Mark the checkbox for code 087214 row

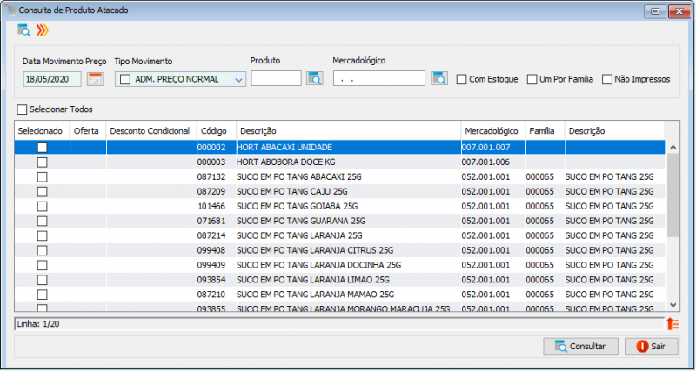tap(42, 235)
